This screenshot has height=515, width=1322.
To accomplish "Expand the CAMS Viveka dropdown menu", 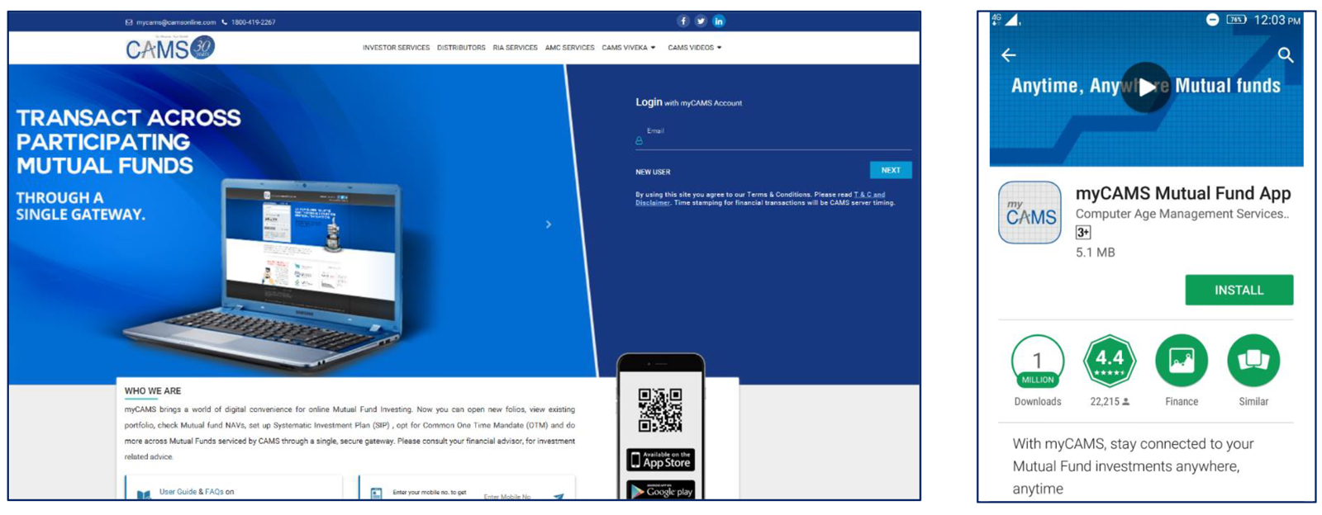I will click(x=628, y=48).
